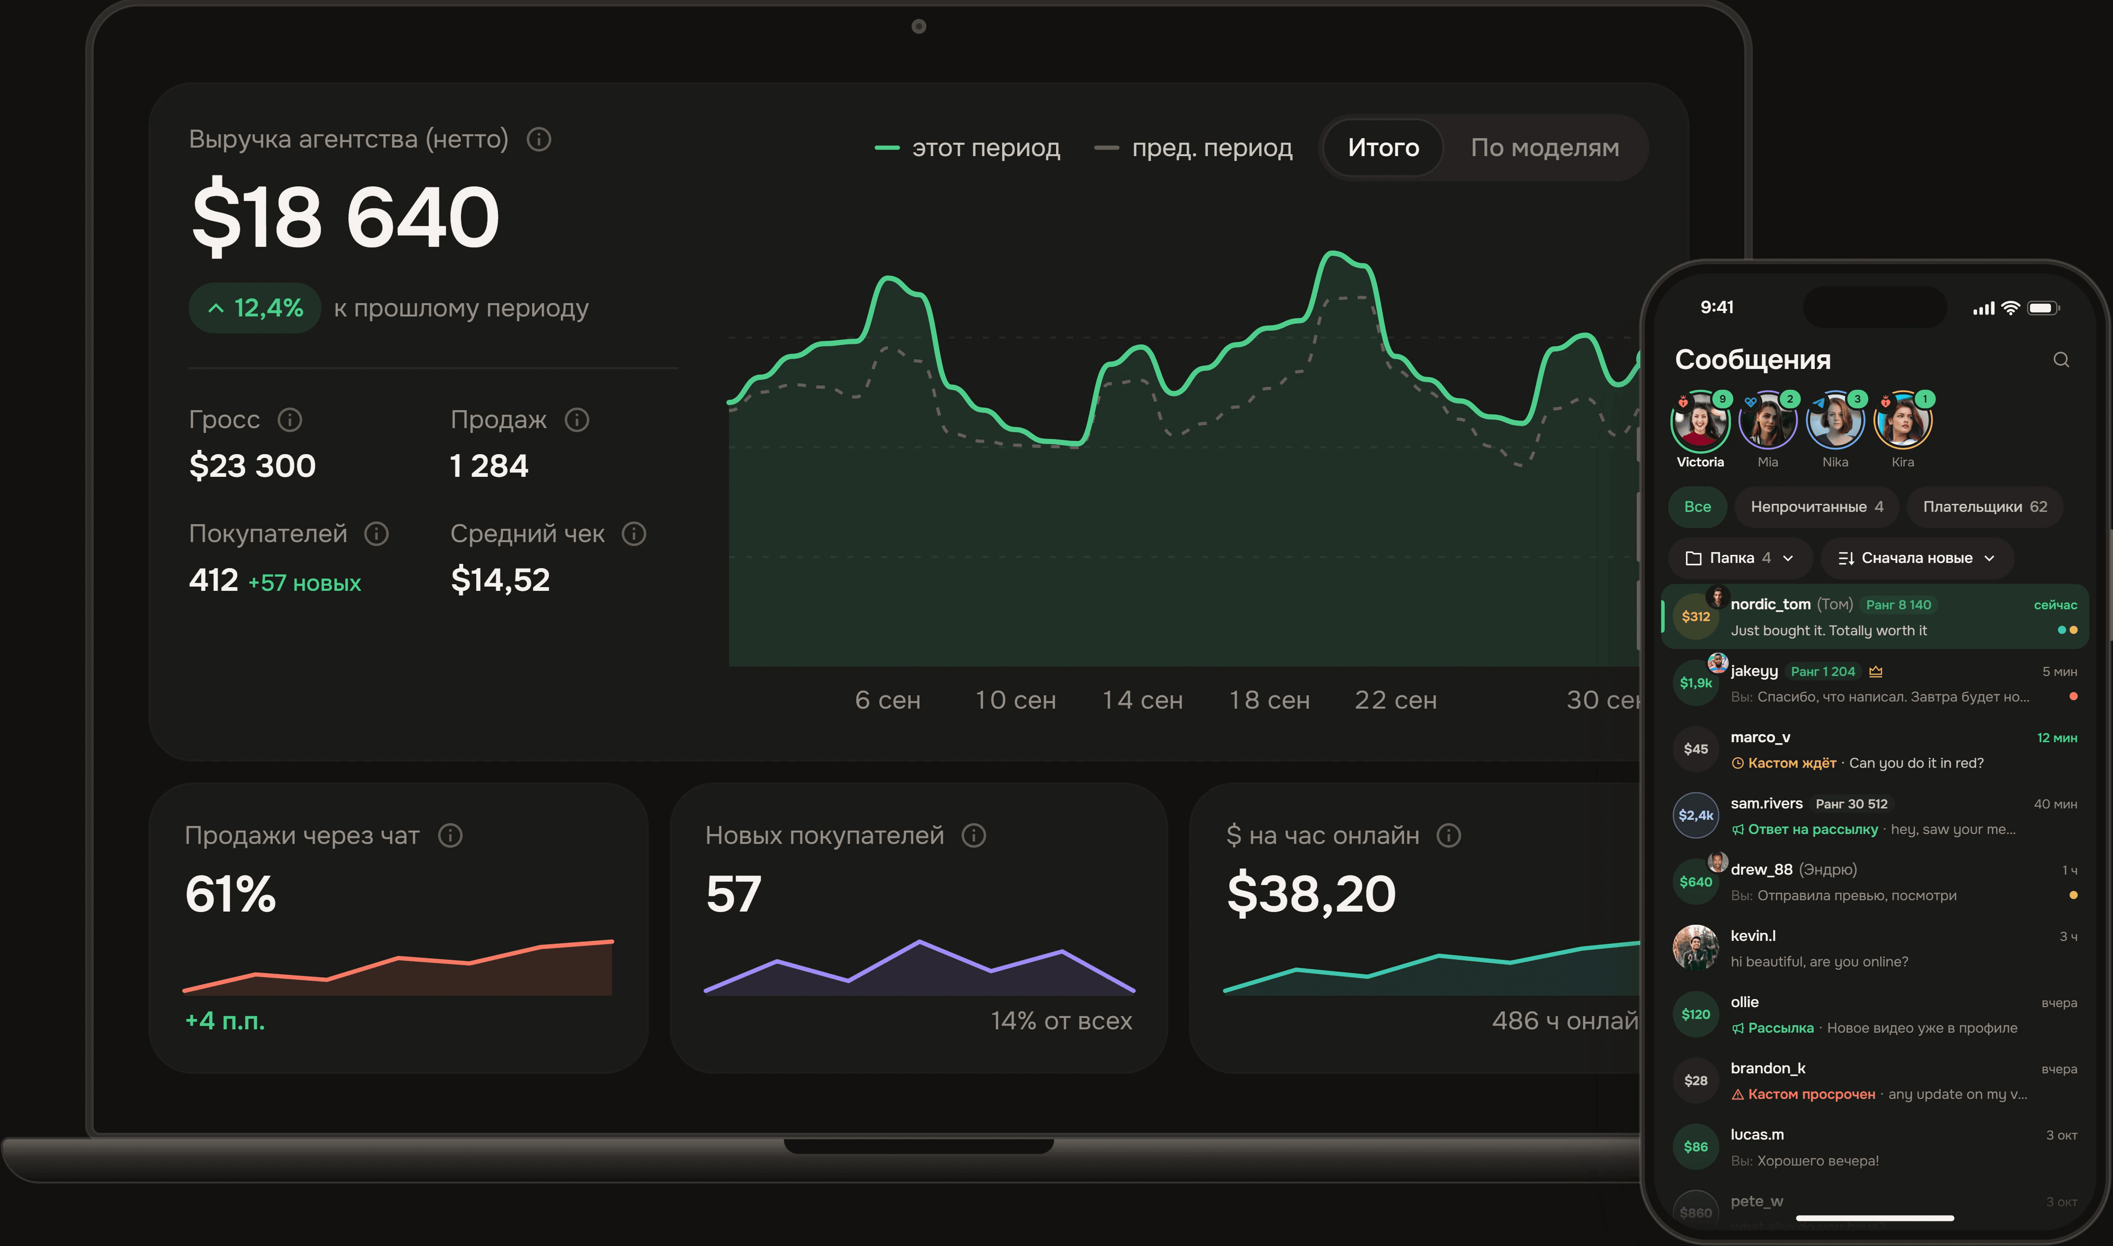Tap the megaphone icon before Рассылка in ollie row
Image resolution: width=2113 pixels, height=1246 pixels.
click(x=1738, y=1028)
